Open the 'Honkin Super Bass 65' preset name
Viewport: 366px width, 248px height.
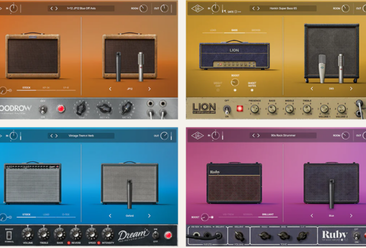[283, 8]
